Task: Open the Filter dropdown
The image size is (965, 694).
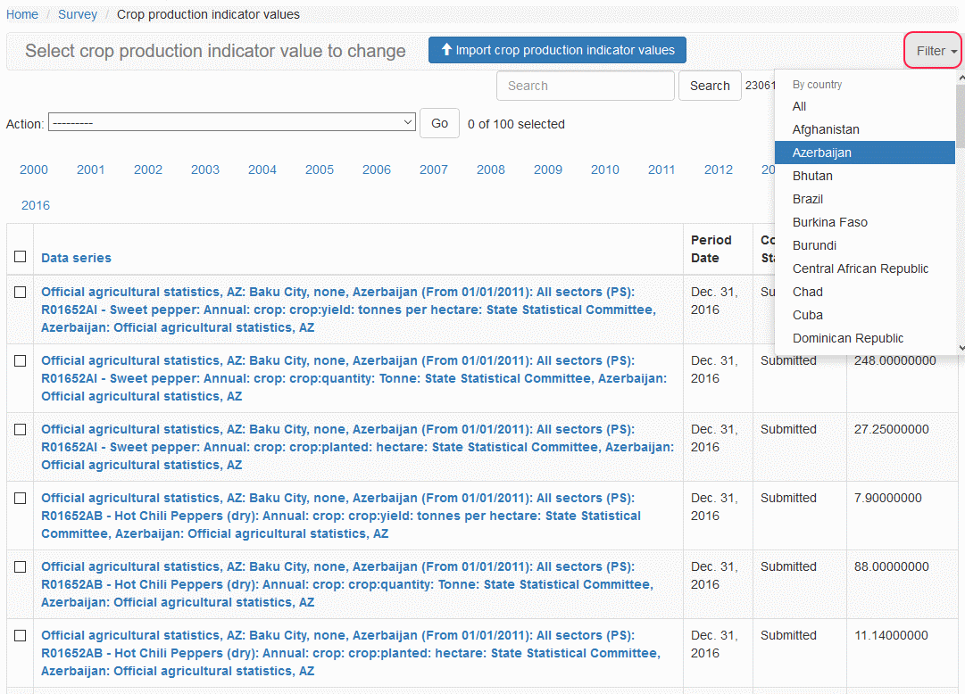Action: [936, 51]
